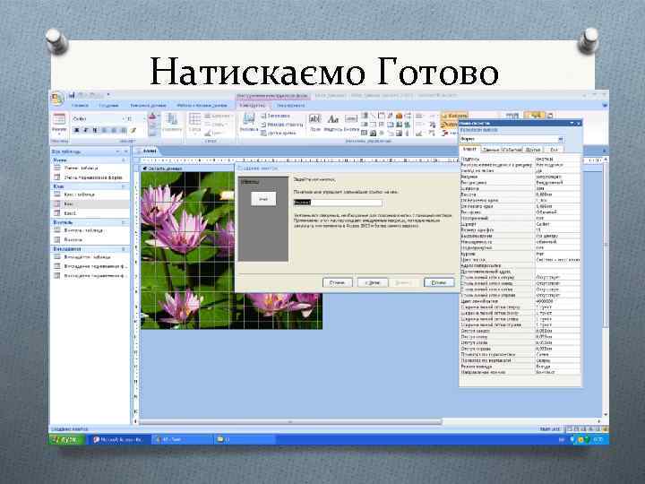Open the navigation pane category dropdown arrow
This screenshot has height=484, width=645.
coord(118,151)
